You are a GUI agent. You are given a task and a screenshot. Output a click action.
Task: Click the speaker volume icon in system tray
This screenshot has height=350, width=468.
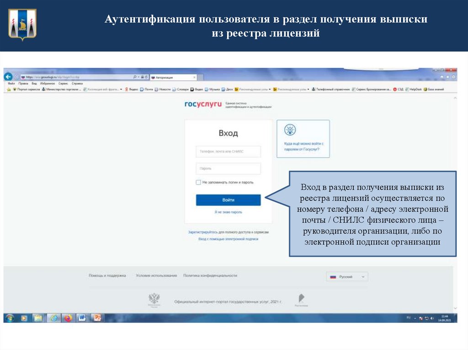[x=432, y=318]
